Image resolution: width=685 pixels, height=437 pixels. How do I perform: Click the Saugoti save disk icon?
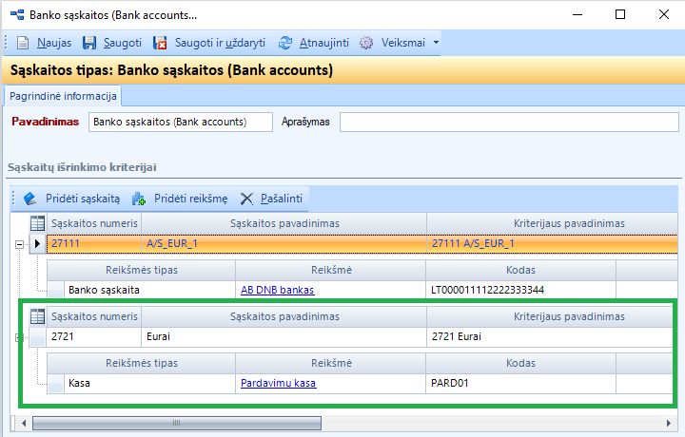[90, 43]
